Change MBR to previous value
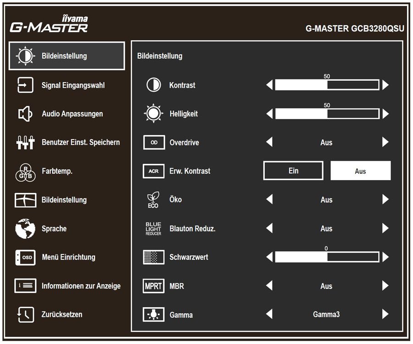Viewport: 413px width, 344px height. (269, 286)
